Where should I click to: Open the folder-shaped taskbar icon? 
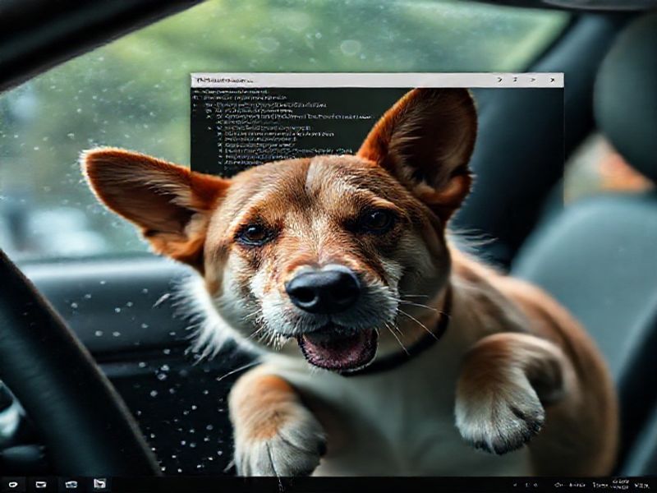click(x=71, y=485)
